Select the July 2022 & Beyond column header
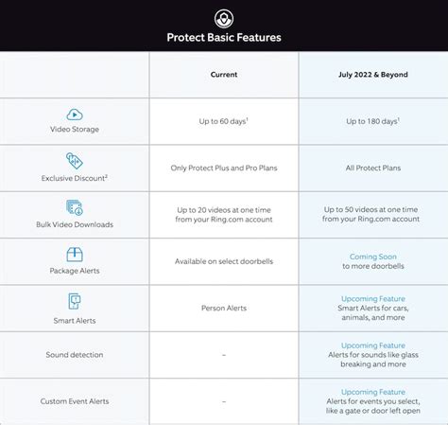 (x=373, y=75)
